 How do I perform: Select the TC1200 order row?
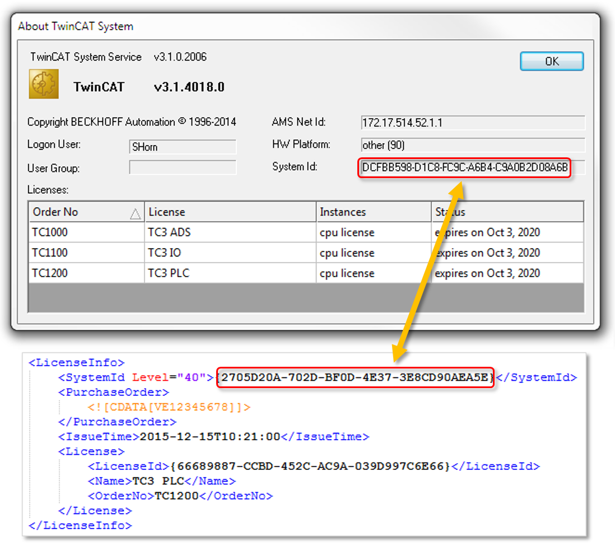click(x=306, y=273)
